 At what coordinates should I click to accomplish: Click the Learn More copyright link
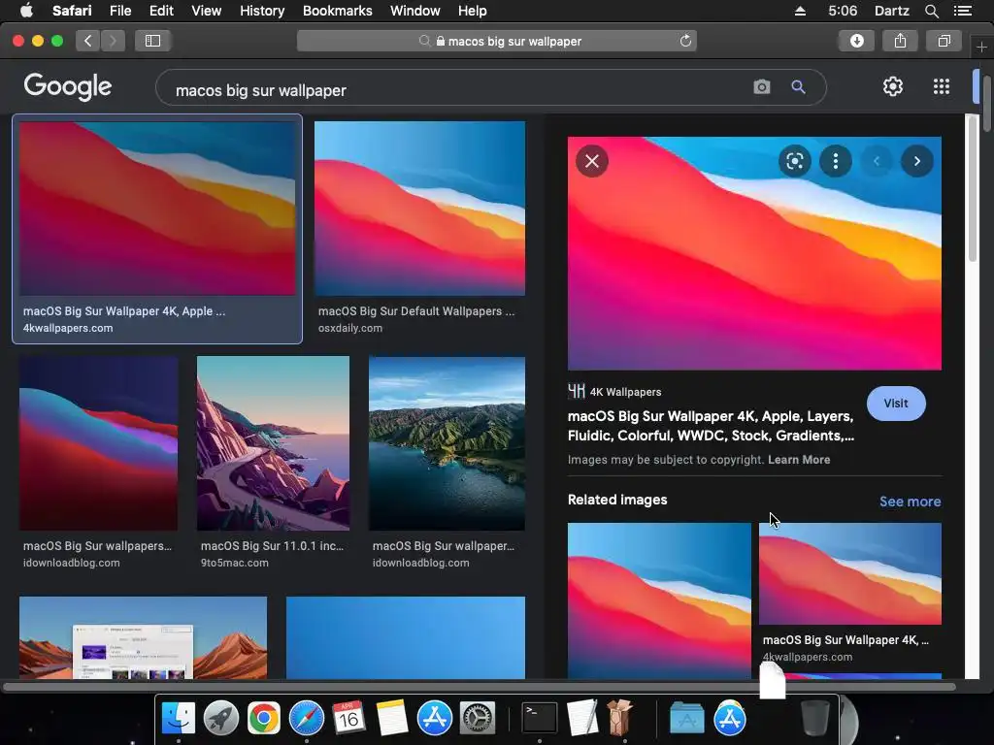tap(799, 460)
